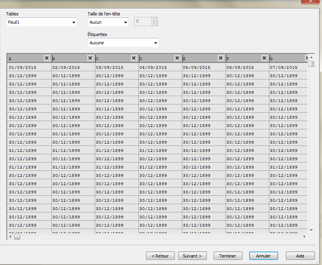The width and height of the screenshot is (322, 265).
Task: Select cell 01/09/2015
Action: [29, 67]
